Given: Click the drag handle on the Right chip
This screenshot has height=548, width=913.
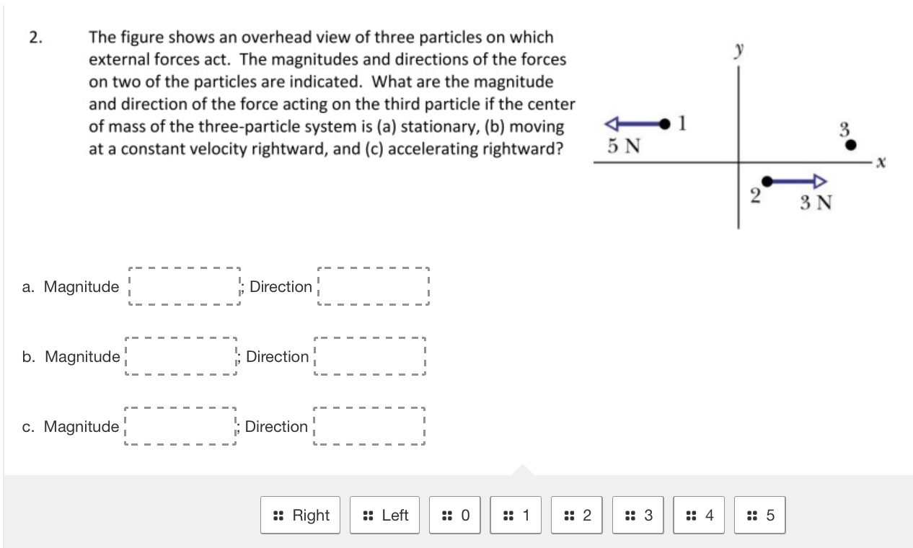Looking at the screenshot, I should 278,514.
